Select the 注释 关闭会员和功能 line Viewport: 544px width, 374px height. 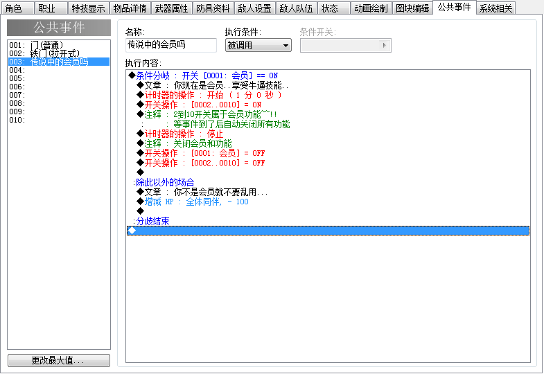click(328, 143)
